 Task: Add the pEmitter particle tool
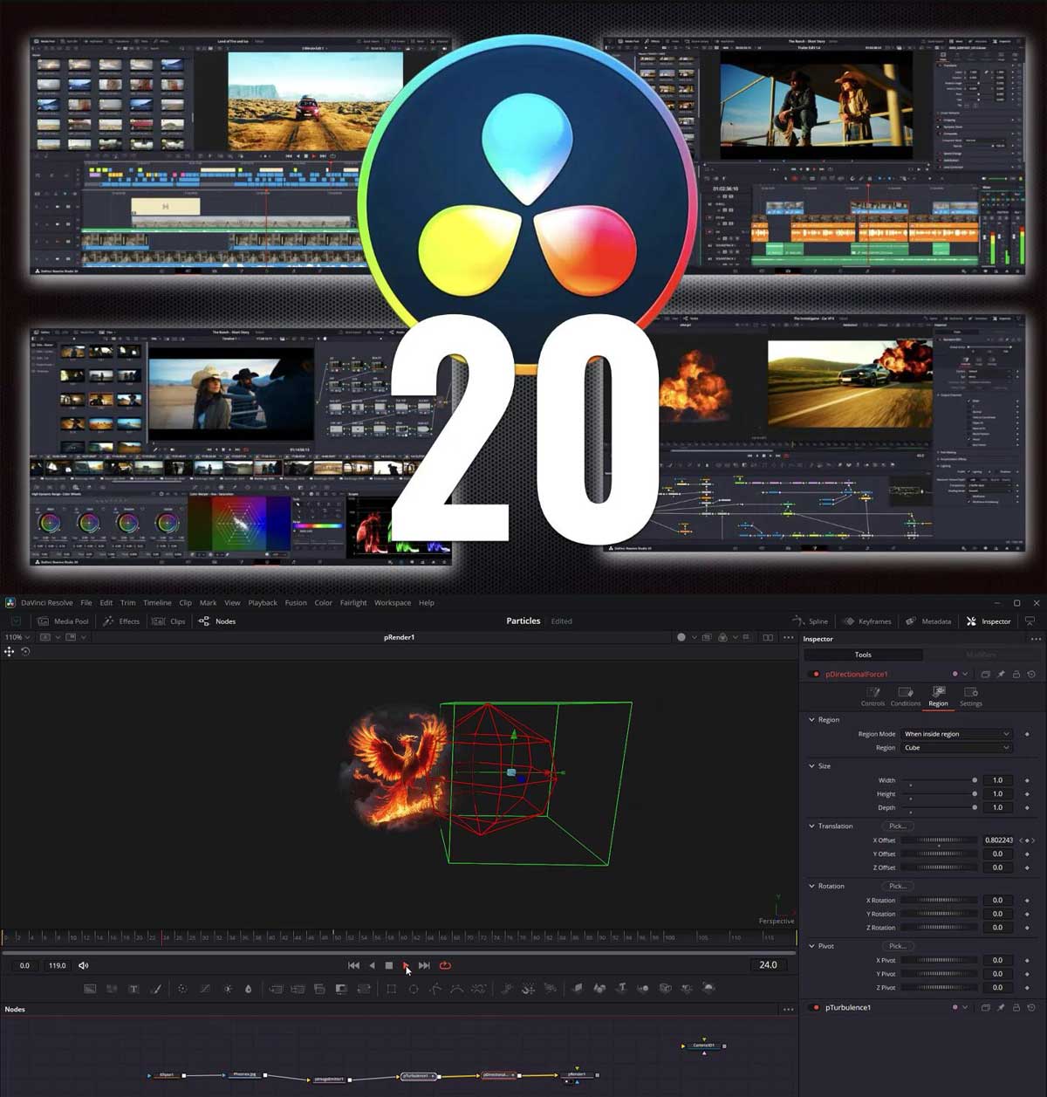pyautogui.click(x=507, y=989)
